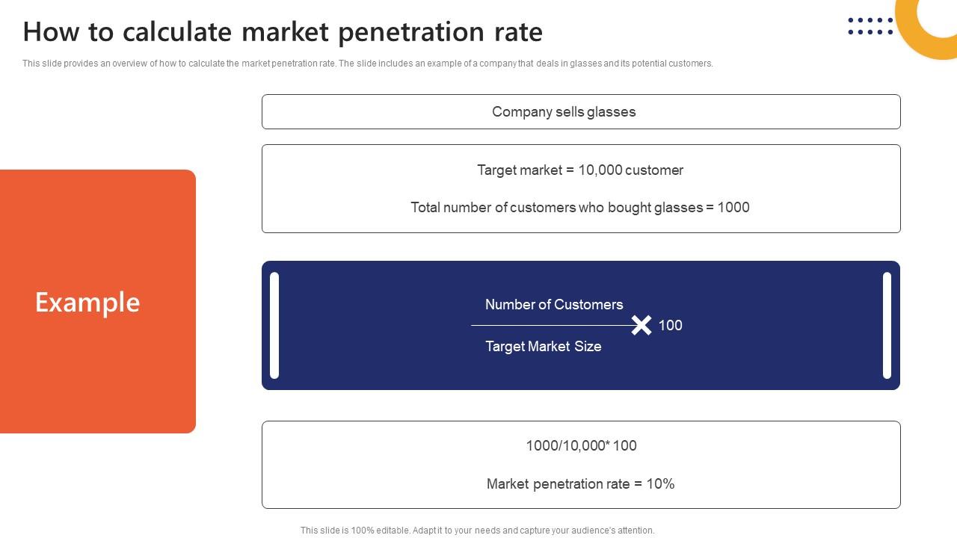
Task: Click the Target Market Size denominator text
Action: click(544, 347)
